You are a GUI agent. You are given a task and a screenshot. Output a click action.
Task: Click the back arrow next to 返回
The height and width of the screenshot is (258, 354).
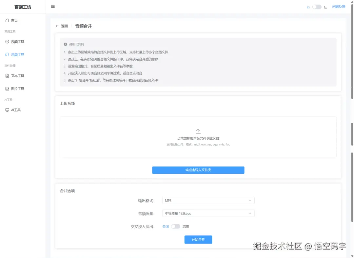pos(56,26)
